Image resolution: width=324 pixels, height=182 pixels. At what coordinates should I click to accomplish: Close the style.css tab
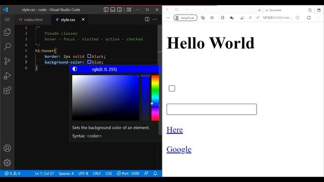click(83, 19)
